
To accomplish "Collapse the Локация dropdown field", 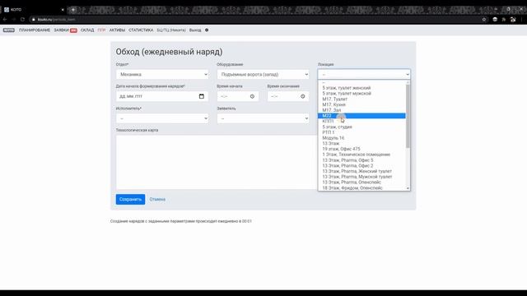I will (x=364, y=75).
